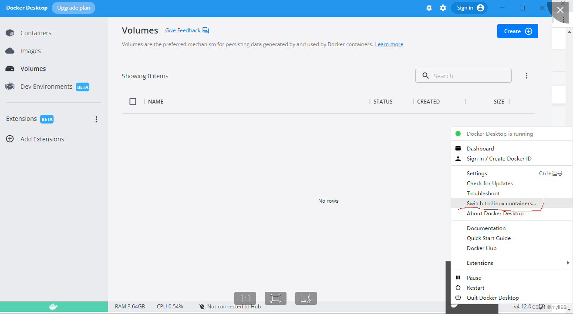573x314 pixels.
Task: Click the feedback speech bubble icon
Action: click(206, 30)
